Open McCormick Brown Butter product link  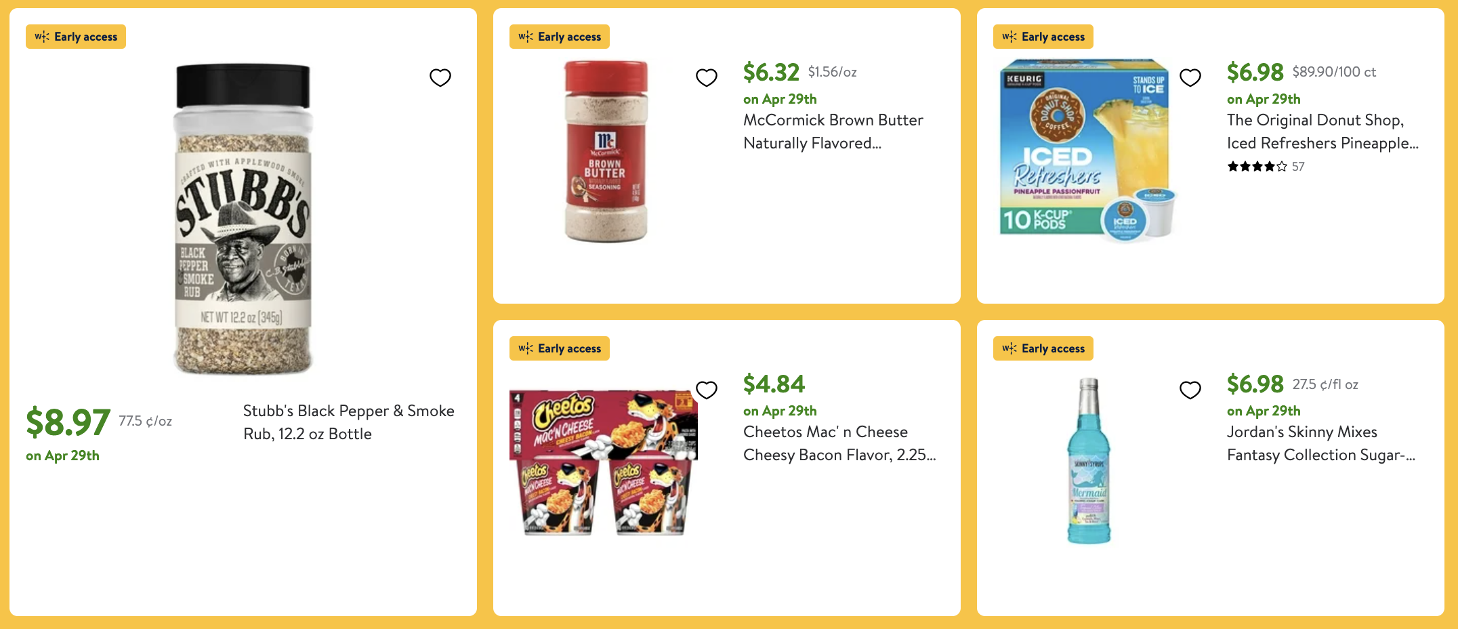(833, 131)
